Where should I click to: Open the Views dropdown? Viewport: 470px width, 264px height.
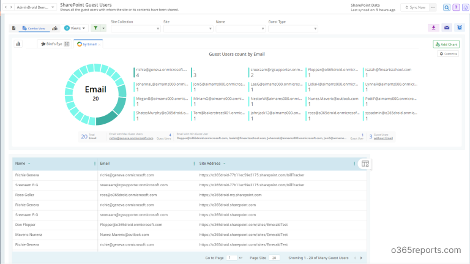75,28
